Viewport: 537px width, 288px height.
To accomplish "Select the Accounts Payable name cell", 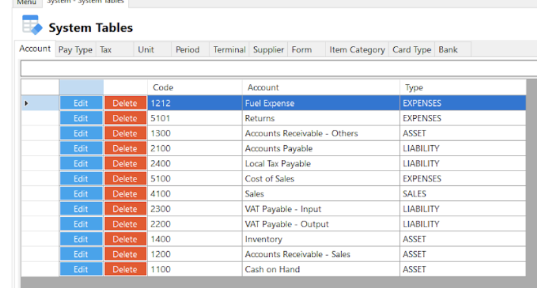I will 321,149.
